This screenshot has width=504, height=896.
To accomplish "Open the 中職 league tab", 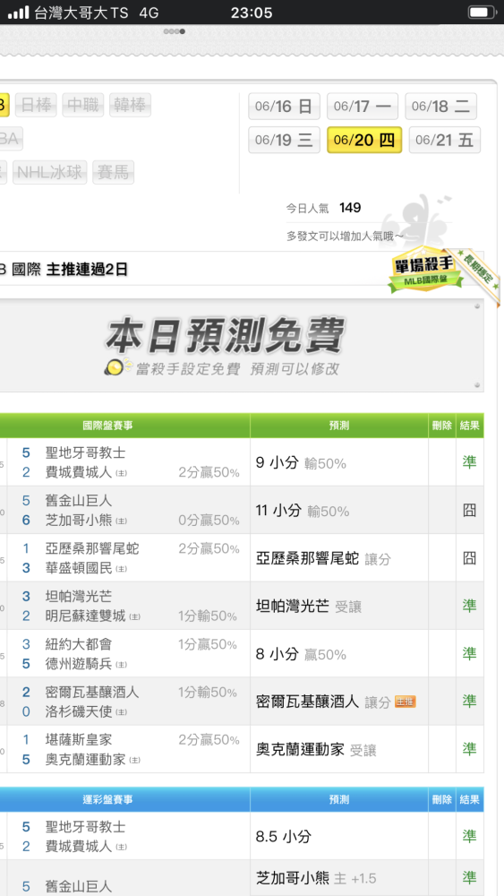I will pos(82,105).
